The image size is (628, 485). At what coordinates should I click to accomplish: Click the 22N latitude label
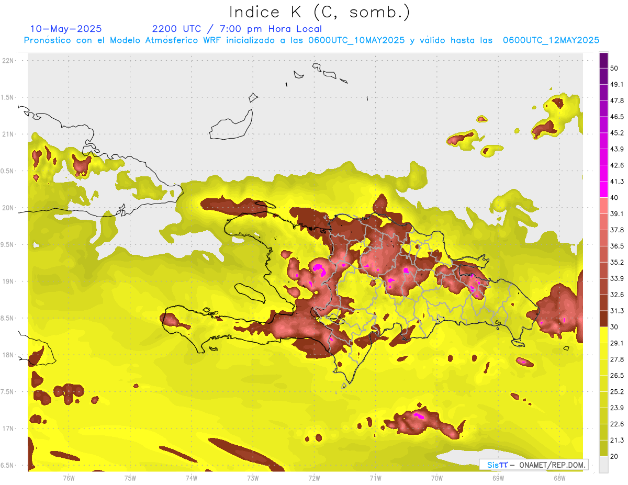(x=8, y=61)
